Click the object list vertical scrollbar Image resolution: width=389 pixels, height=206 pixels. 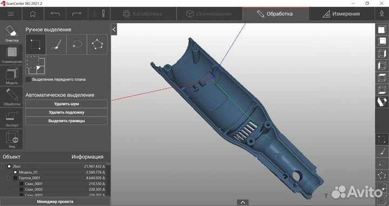[x=108, y=180]
